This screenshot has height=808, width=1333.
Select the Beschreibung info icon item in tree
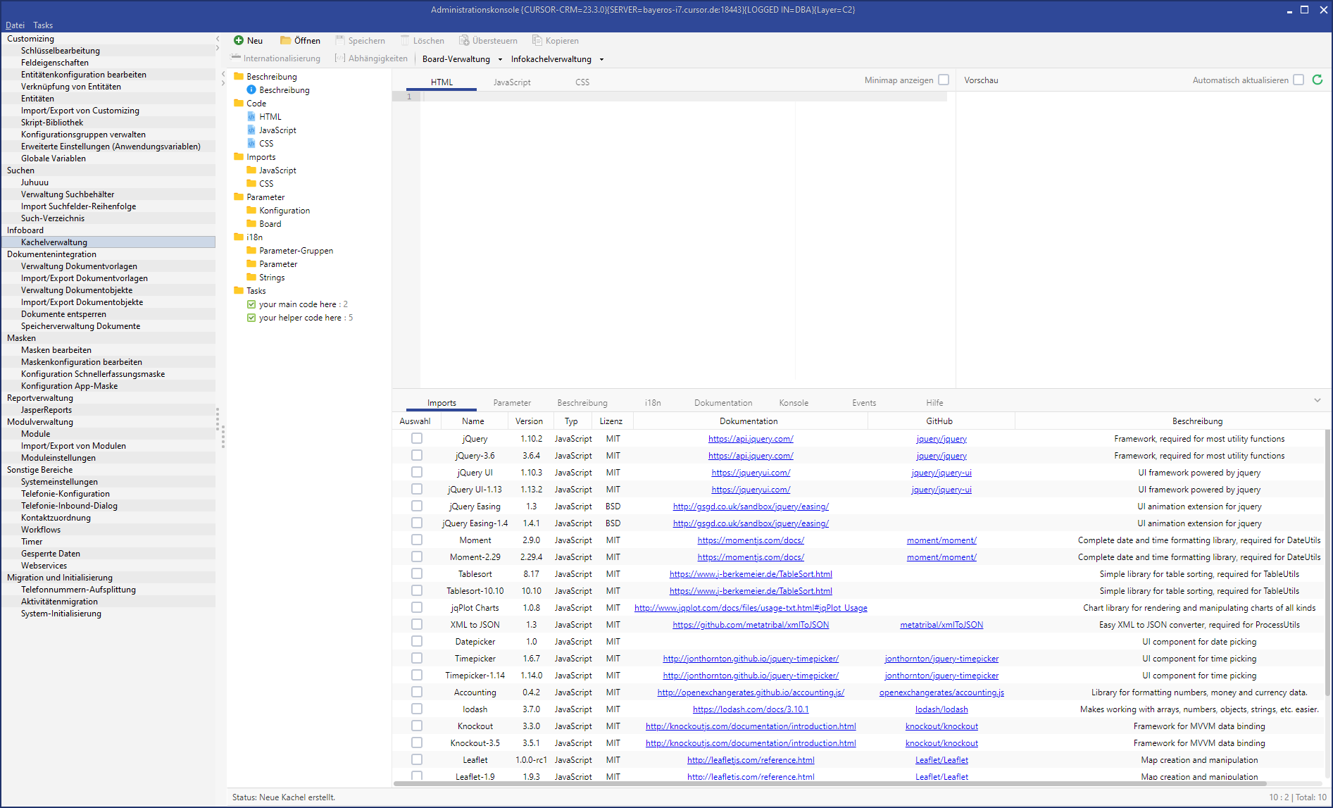point(251,90)
